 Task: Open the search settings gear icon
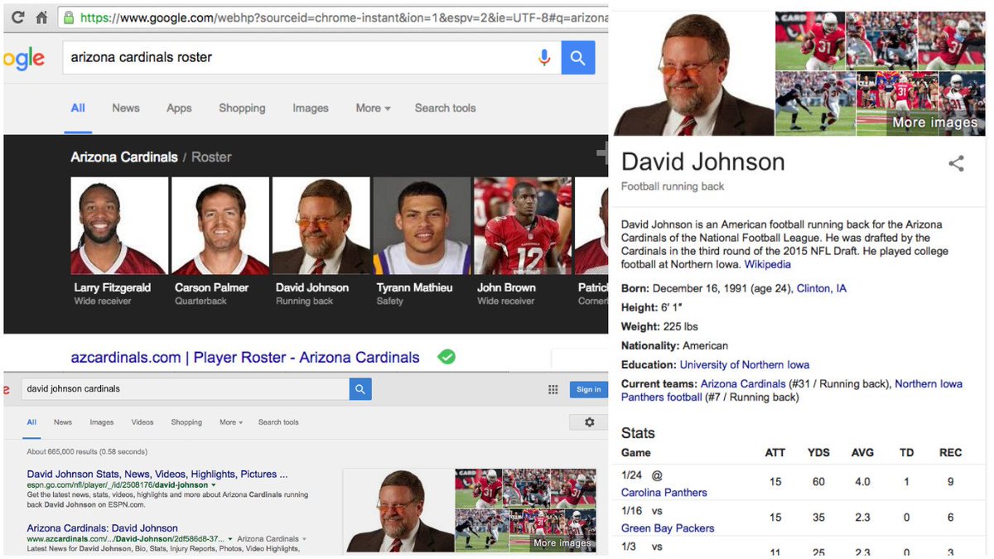pyautogui.click(x=589, y=422)
